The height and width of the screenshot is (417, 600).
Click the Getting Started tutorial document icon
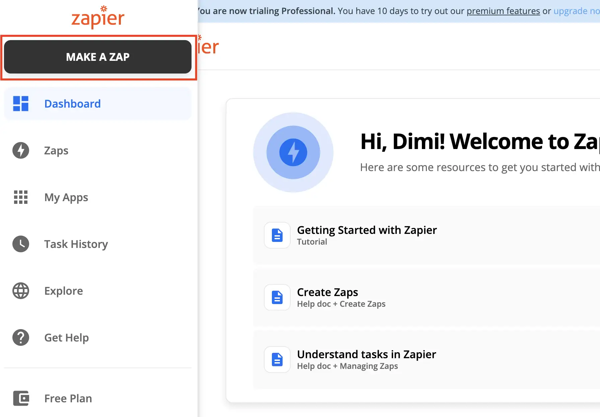pyautogui.click(x=277, y=235)
